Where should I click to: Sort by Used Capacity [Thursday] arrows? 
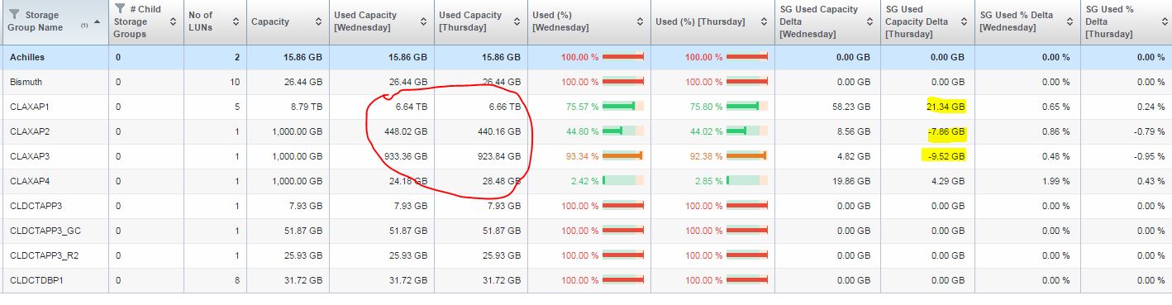(519, 21)
